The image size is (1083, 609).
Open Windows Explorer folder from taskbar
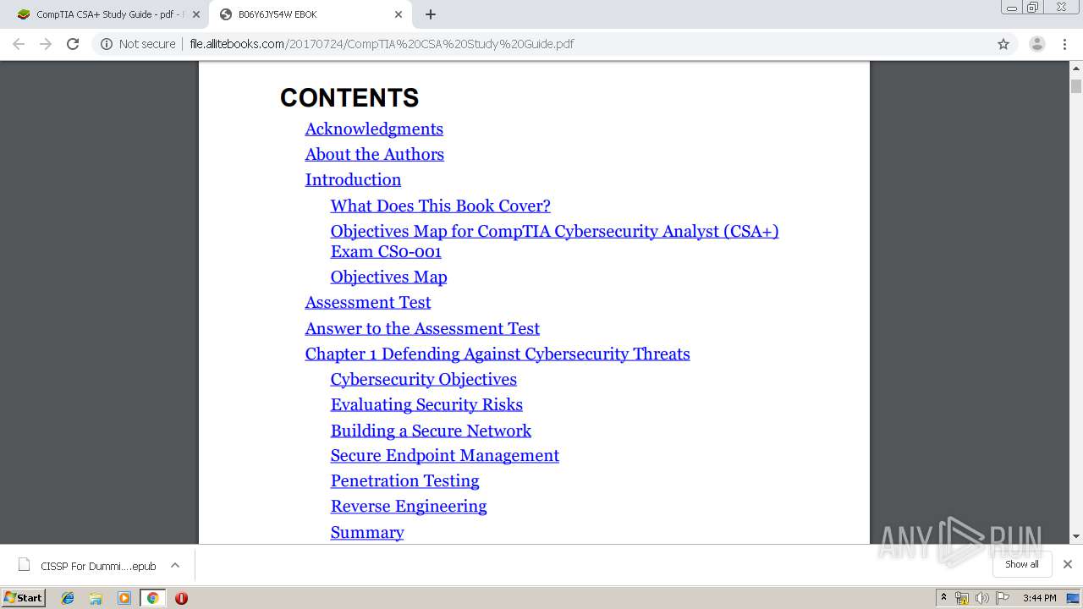pos(96,598)
